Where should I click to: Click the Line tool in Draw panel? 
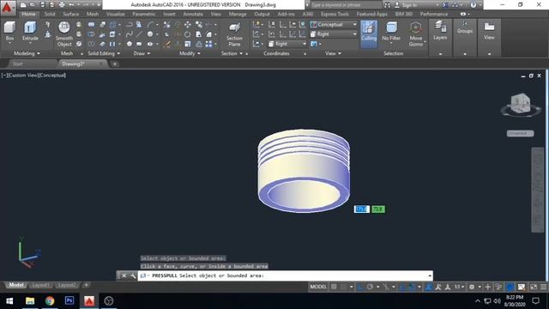139,34
